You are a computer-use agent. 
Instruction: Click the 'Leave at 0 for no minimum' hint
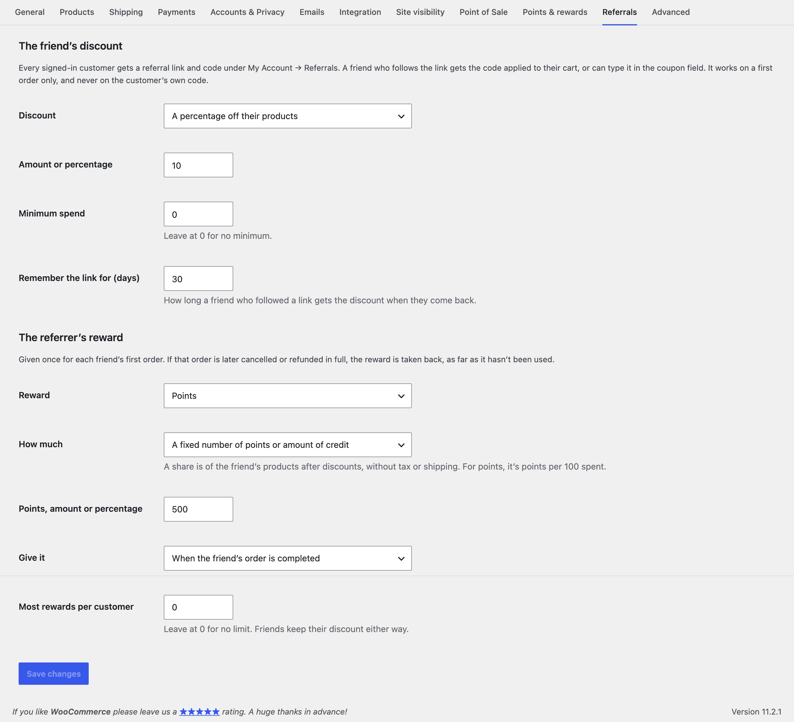[x=218, y=235]
